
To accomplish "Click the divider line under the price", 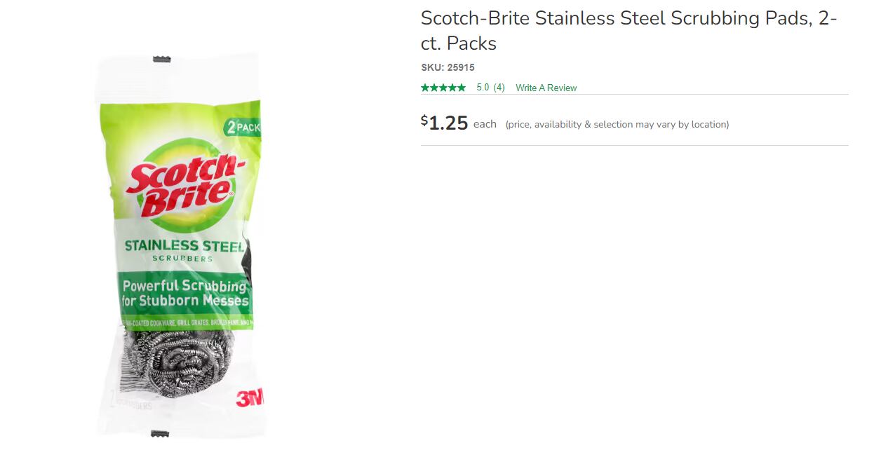I will tap(635, 143).
